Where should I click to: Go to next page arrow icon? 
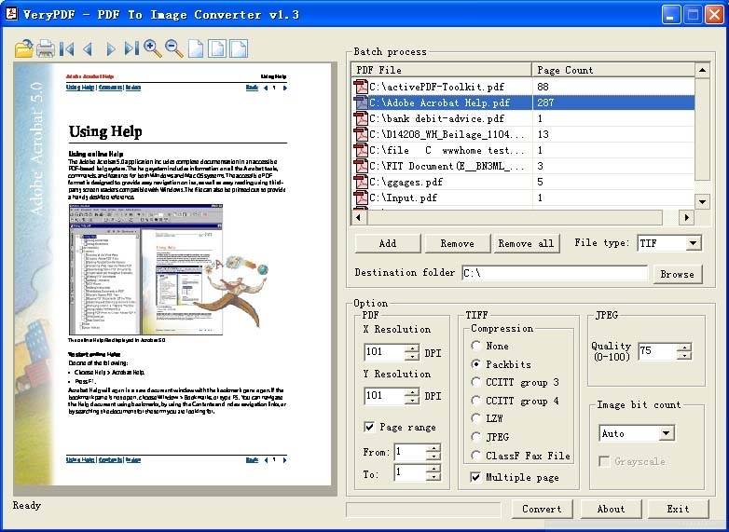click(x=110, y=48)
